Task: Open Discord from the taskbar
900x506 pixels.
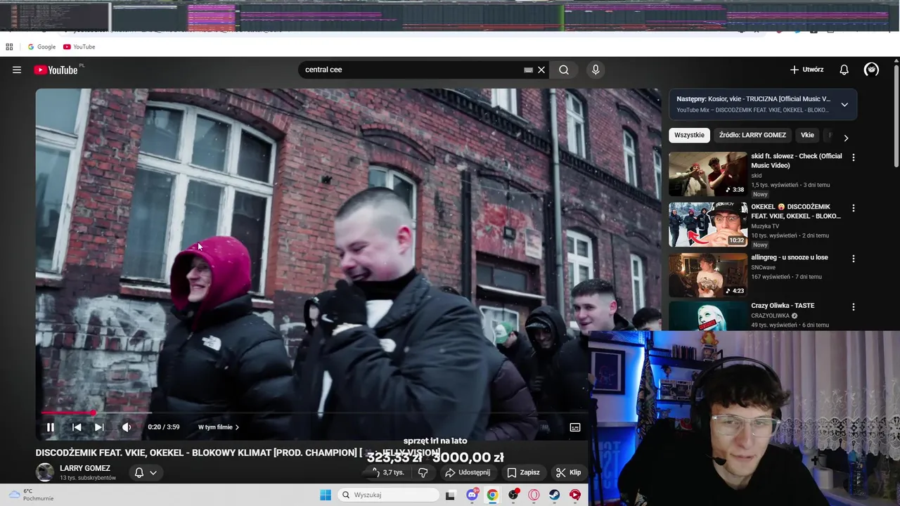Action: click(x=472, y=495)
